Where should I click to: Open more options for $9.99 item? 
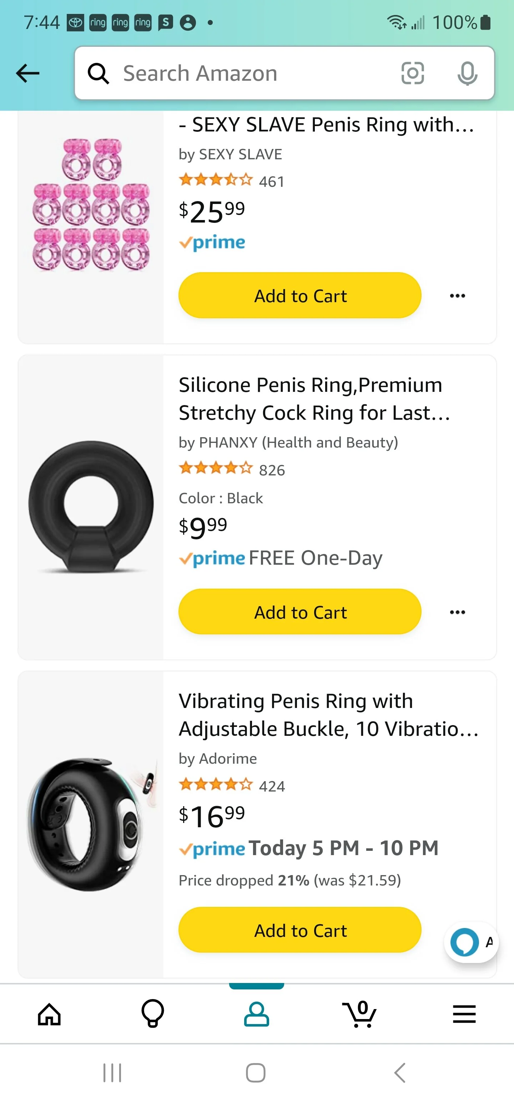pyautogui.click(x=458, y=612)
